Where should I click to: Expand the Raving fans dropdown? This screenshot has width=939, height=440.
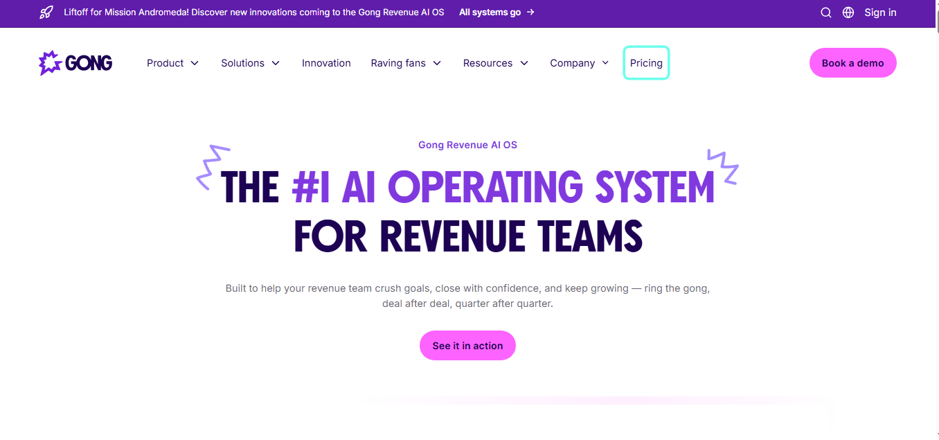(x=406, y=63)
